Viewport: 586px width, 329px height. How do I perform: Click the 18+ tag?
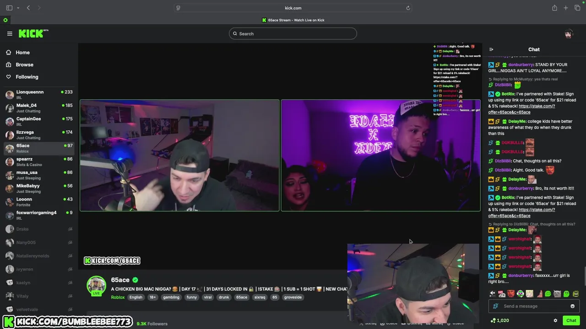pos(153,297)
